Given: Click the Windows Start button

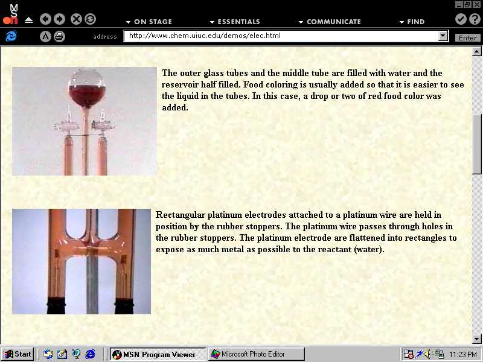Looking at the screenshot, I should [18, 354].
